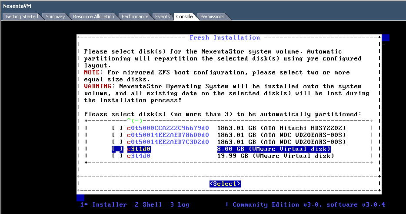Click the red WARNING label

pyautogui.click(x=98, y=86)
